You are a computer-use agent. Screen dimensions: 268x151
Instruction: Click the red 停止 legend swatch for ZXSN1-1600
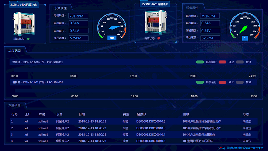point(222,62)
